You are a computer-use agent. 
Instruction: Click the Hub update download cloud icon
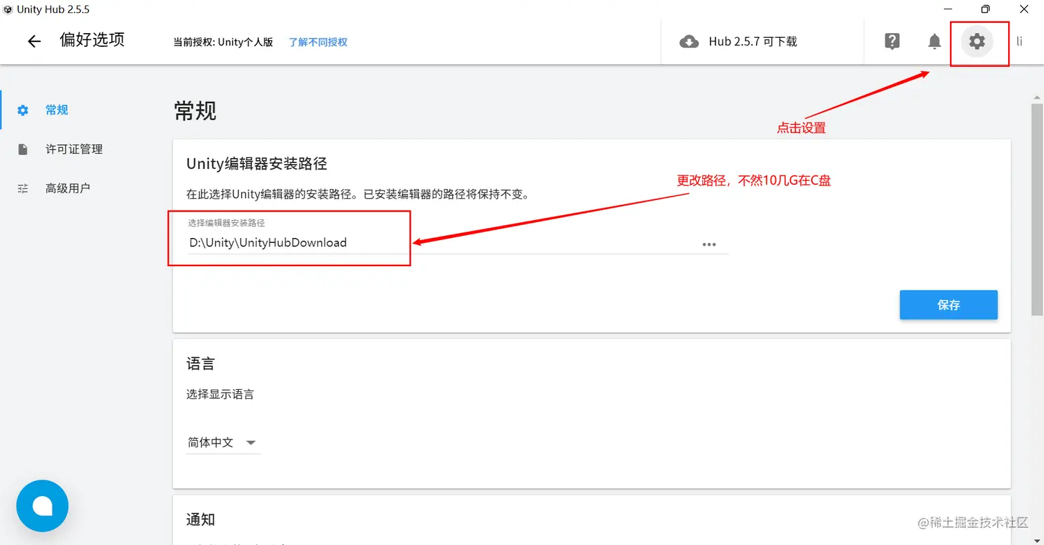[689, 41]
